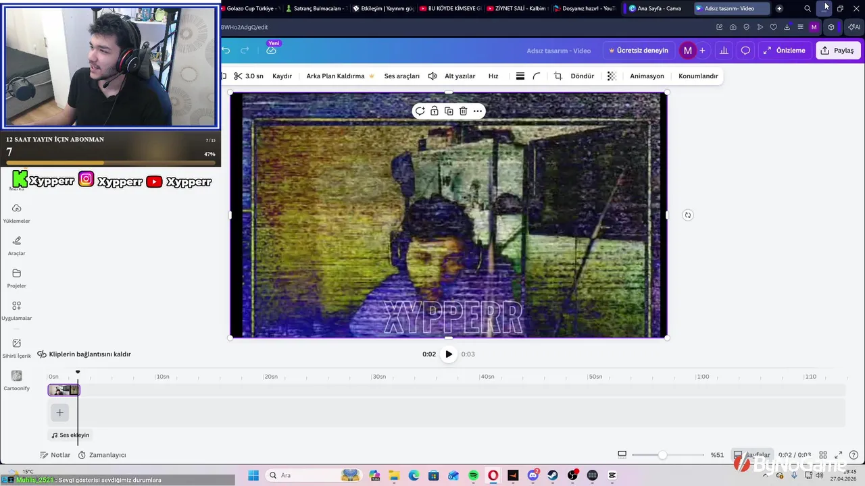Open Uygulamalar apps in the sidebar
The height and width of the screenshot is (486, 865).
click(17, 310)
